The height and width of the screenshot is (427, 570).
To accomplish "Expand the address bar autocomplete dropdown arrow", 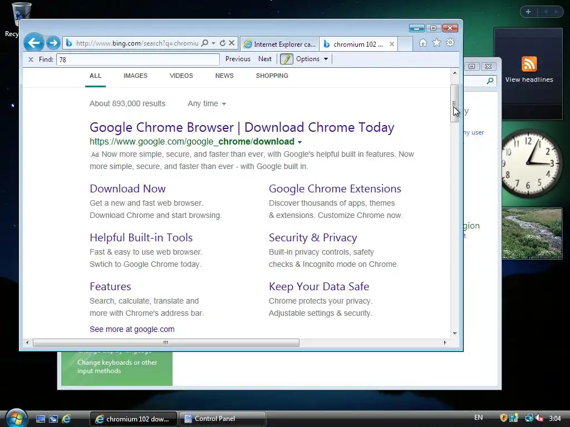I will click(214, 43).
